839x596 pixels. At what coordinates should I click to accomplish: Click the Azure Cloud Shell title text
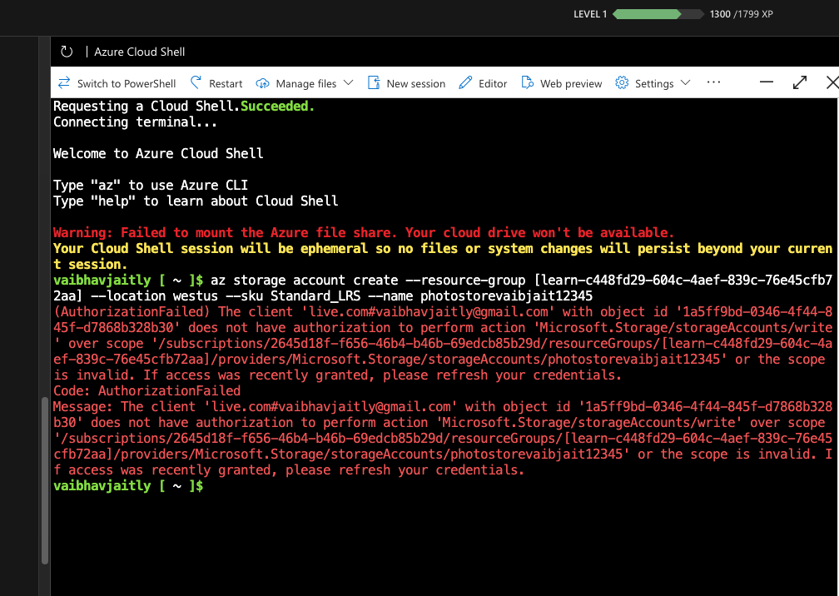140,52
